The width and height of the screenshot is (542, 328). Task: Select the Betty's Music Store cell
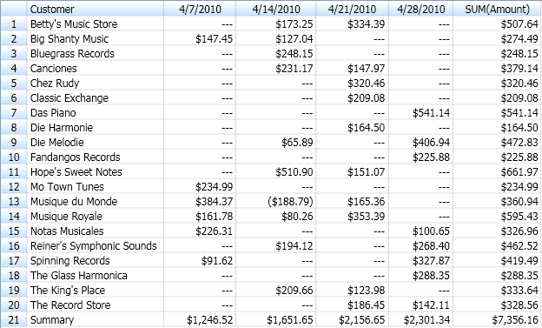coord(95,23)
